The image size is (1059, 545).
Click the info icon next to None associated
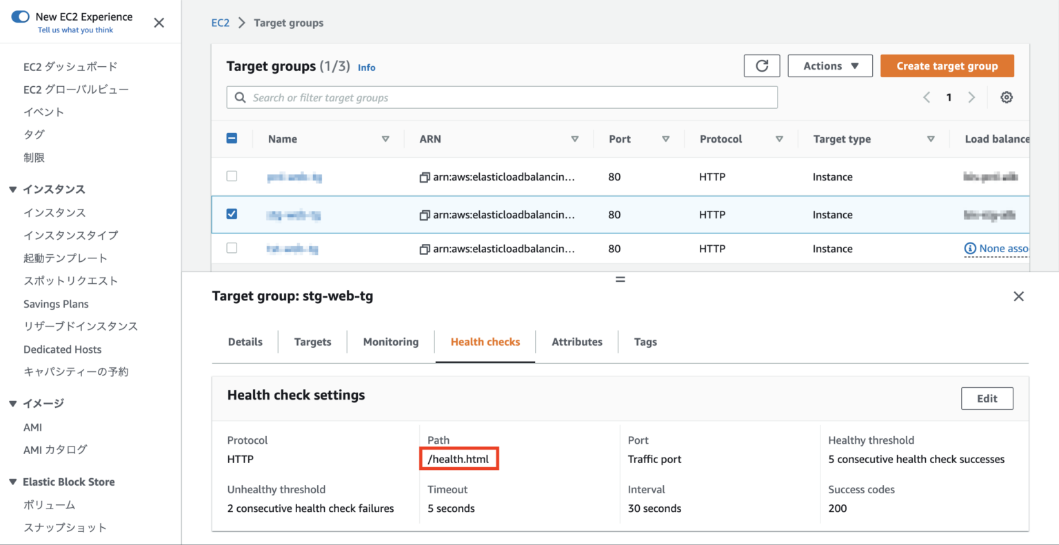(971, 248)
